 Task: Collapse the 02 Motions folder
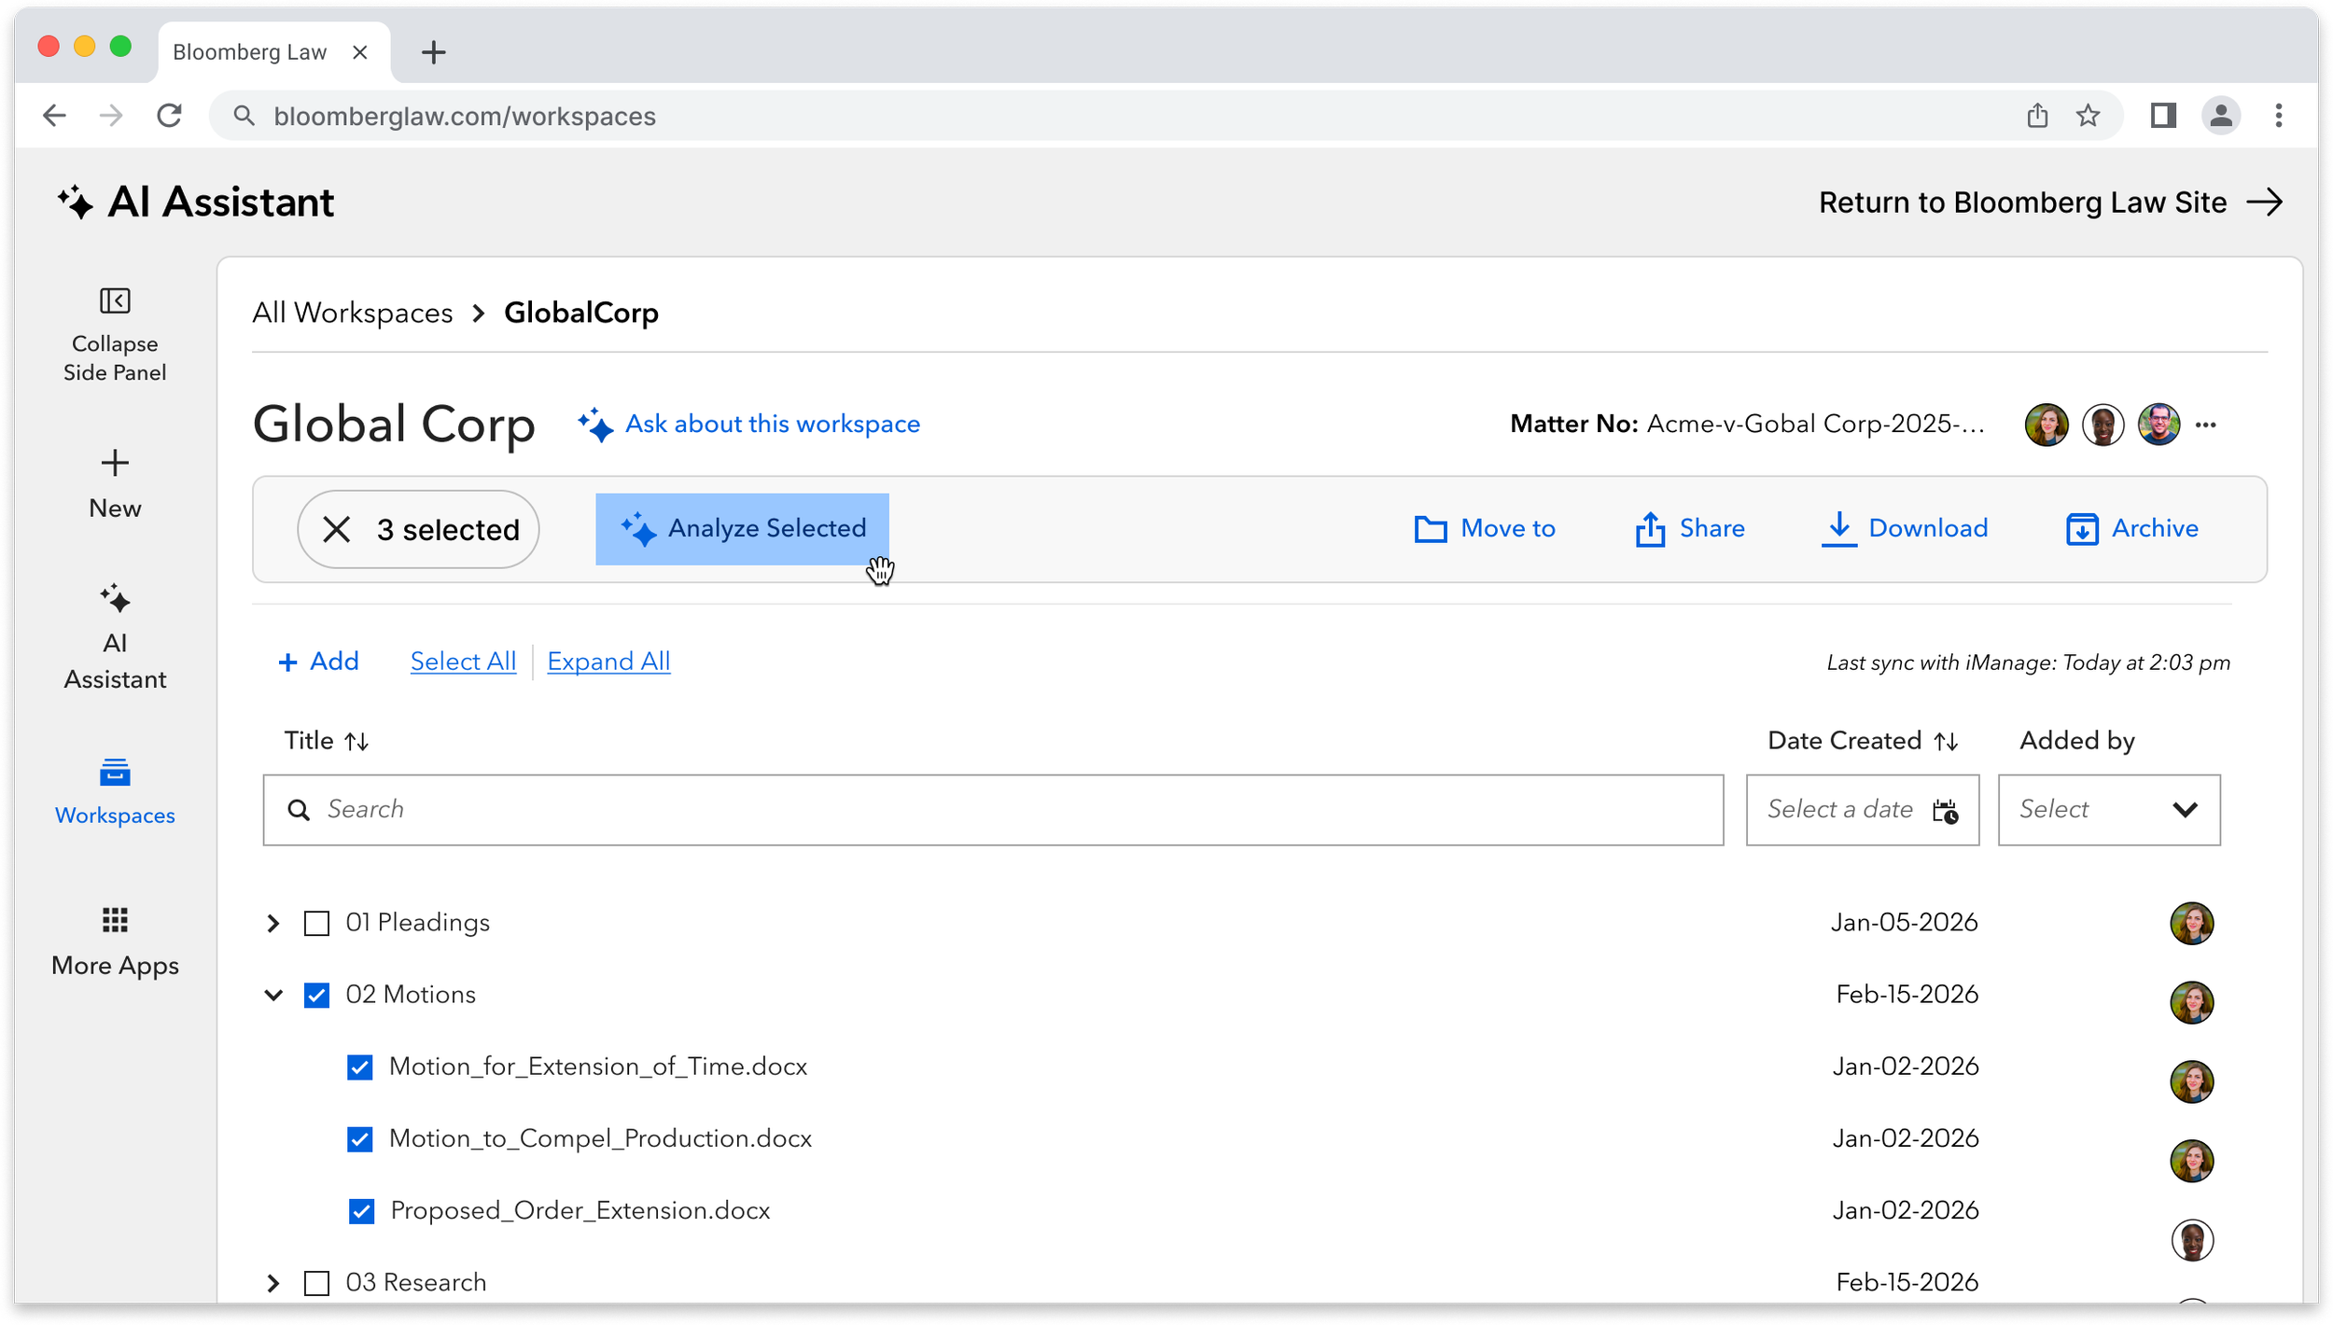coord(273,995)
